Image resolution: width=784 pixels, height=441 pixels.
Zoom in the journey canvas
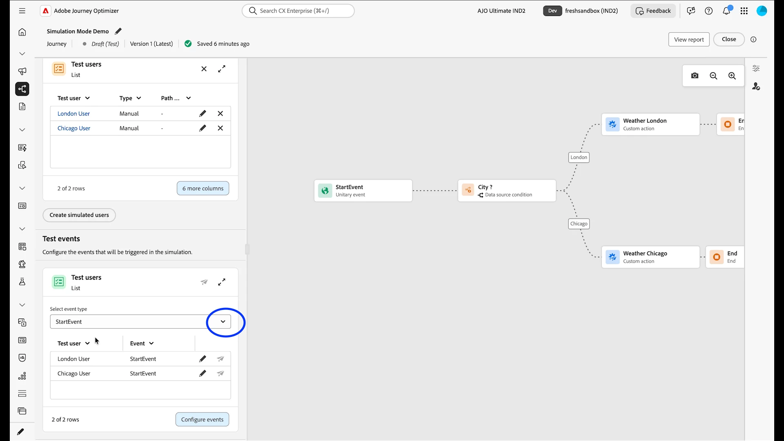732,76
